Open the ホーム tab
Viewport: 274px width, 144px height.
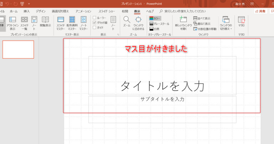[14, 11]
